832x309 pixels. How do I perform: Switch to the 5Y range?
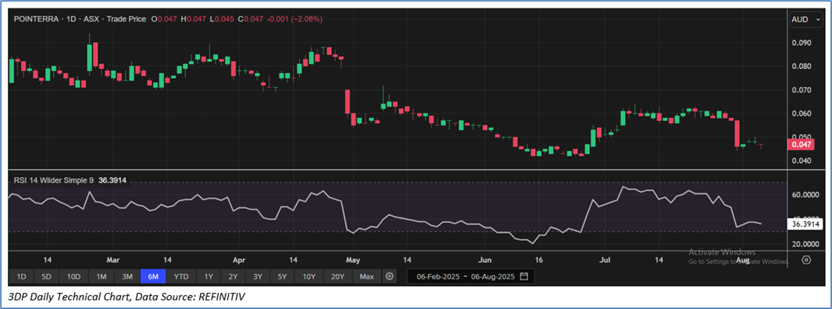(282, 276)
